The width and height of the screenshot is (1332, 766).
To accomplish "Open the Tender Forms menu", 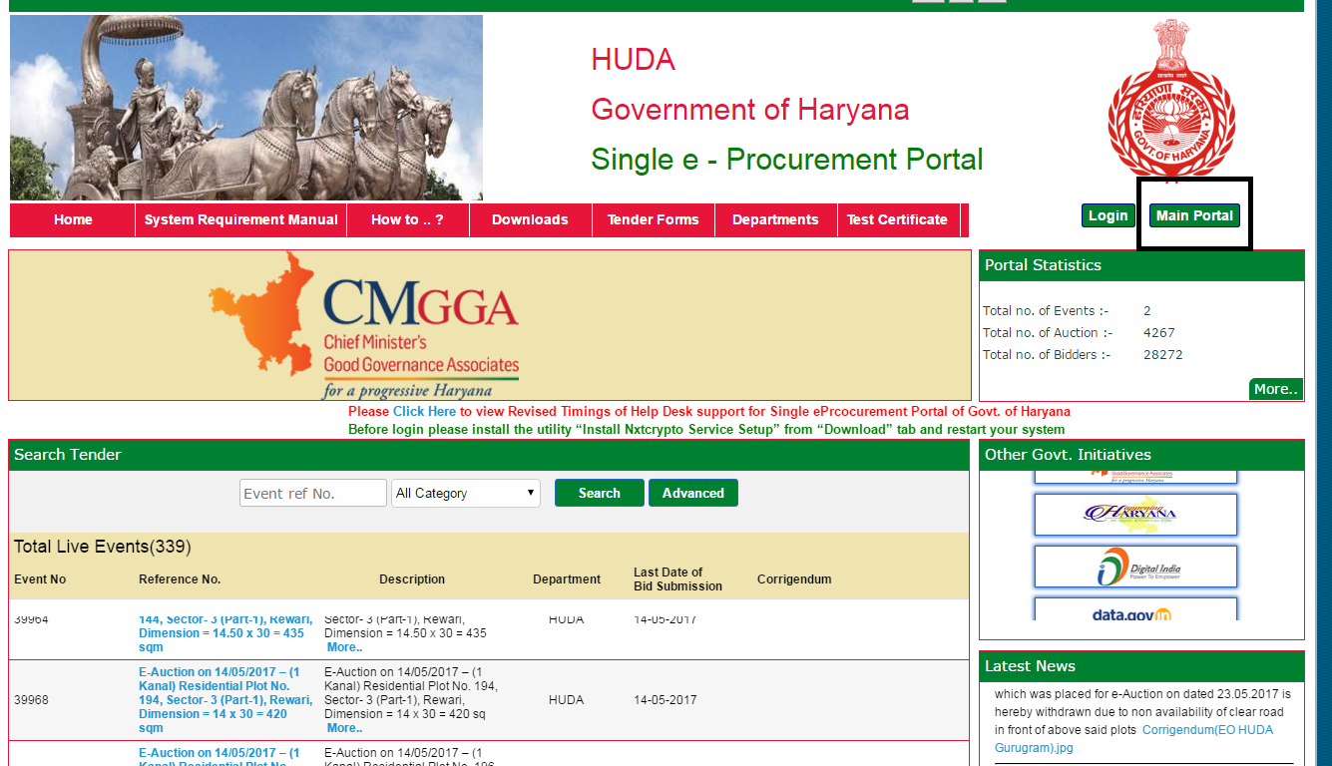I will click(x=654, y=219).
